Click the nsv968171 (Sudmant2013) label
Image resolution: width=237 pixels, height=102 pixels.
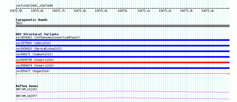(34, 54)
